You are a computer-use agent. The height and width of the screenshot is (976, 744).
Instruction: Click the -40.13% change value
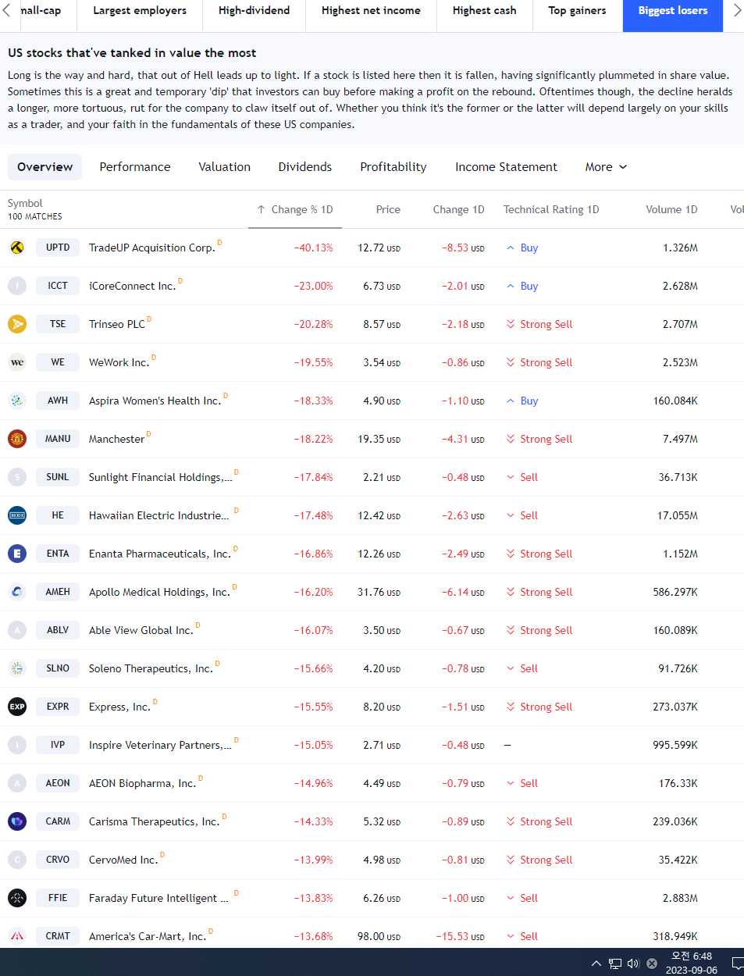tap(313, 248)
